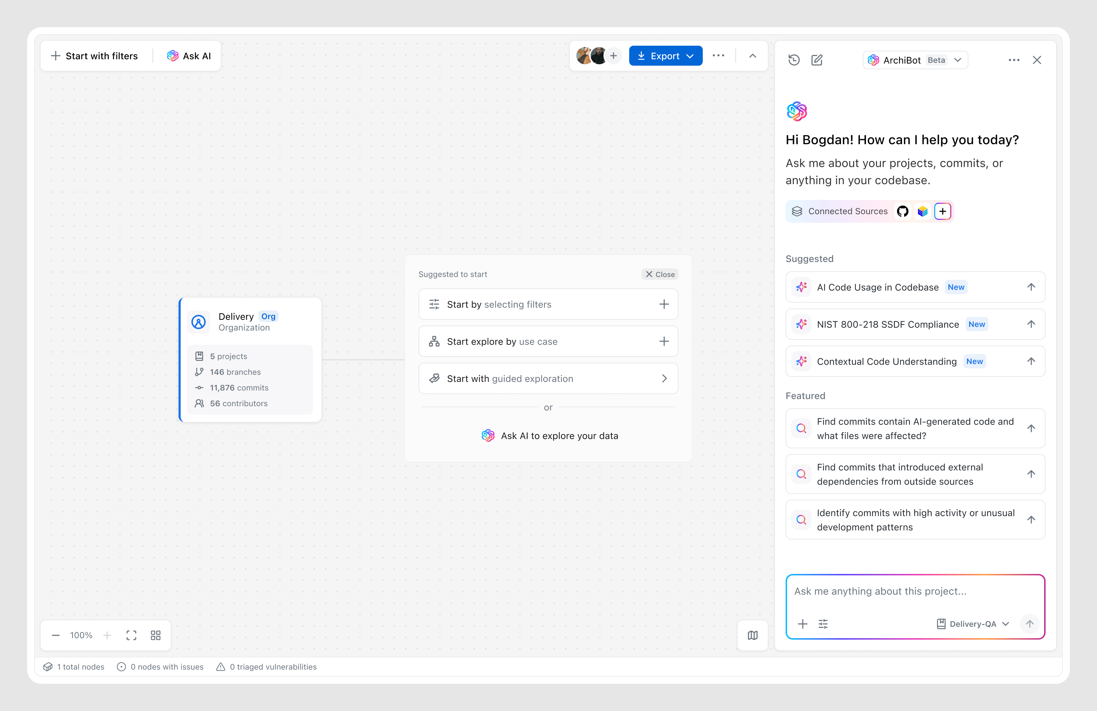Open the chat settings sliders icon
The image size is (1097, 711).
[823, 624]
